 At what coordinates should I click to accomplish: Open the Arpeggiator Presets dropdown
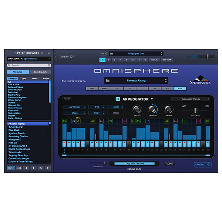190,99
